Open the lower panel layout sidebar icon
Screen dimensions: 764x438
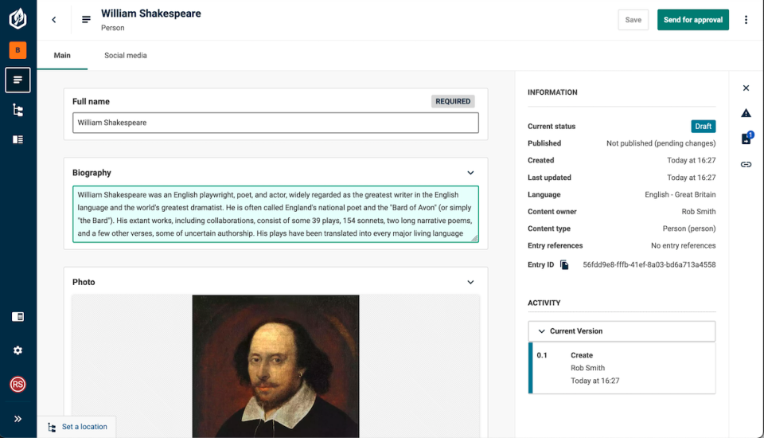pos(18,317)
